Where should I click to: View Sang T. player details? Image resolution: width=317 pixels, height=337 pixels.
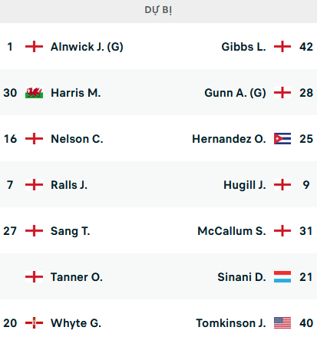coord(71,231)
